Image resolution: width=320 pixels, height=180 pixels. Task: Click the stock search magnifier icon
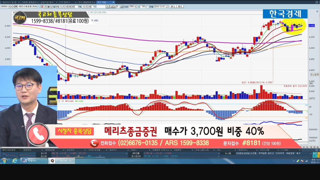[x=14, y=6]
